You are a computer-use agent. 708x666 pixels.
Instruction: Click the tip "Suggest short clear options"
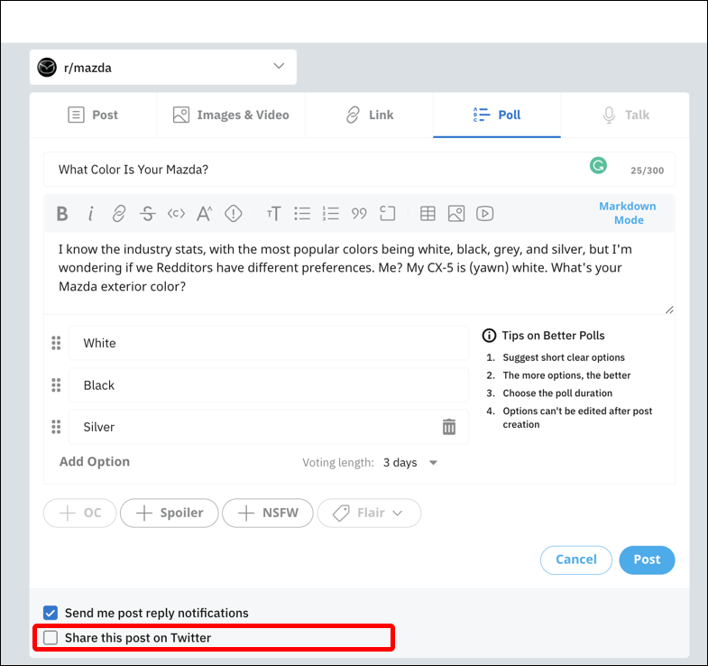(x=564, y=357)
